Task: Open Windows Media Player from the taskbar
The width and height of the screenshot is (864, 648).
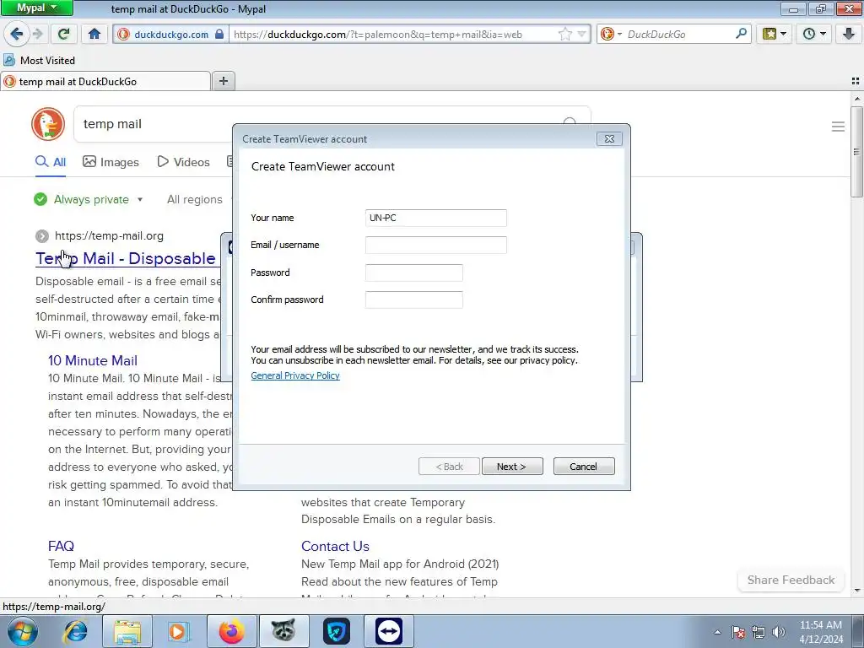Action: click(x=178, y=631)
